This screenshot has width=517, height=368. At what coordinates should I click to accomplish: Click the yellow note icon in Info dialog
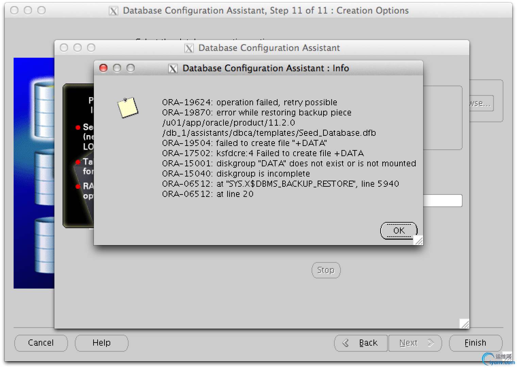pyautogui.click(x=128, y=108)
